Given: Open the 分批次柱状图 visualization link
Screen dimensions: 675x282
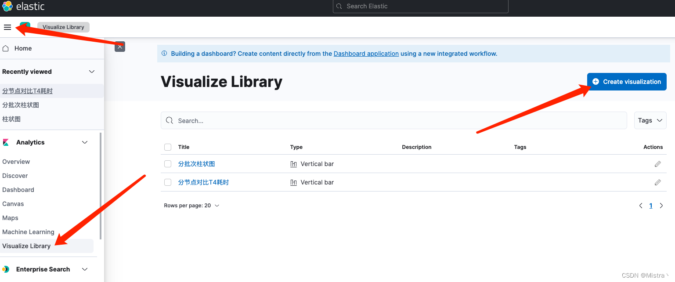Looking at the screenshot, I should click(x=196, y=164).
